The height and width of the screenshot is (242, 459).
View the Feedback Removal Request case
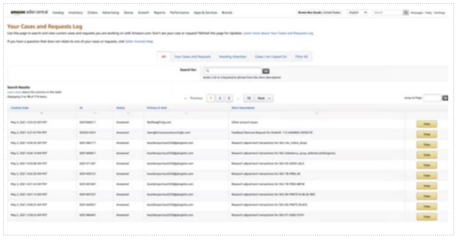427,134
